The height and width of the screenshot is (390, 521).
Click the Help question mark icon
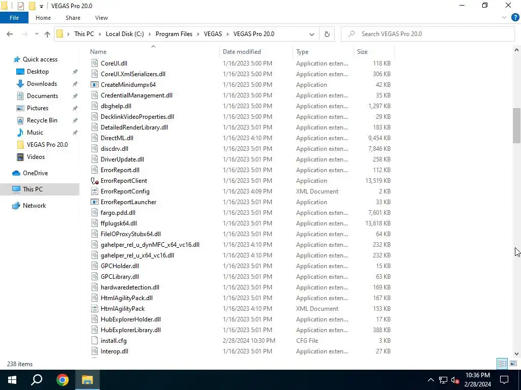(x=515, y=18)
